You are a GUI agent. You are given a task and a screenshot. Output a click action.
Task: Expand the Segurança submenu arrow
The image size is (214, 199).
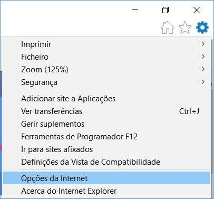coord(203,82)
